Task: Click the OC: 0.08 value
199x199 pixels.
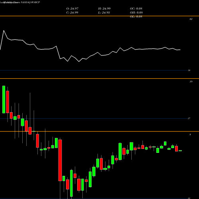Action: point(136,9)
